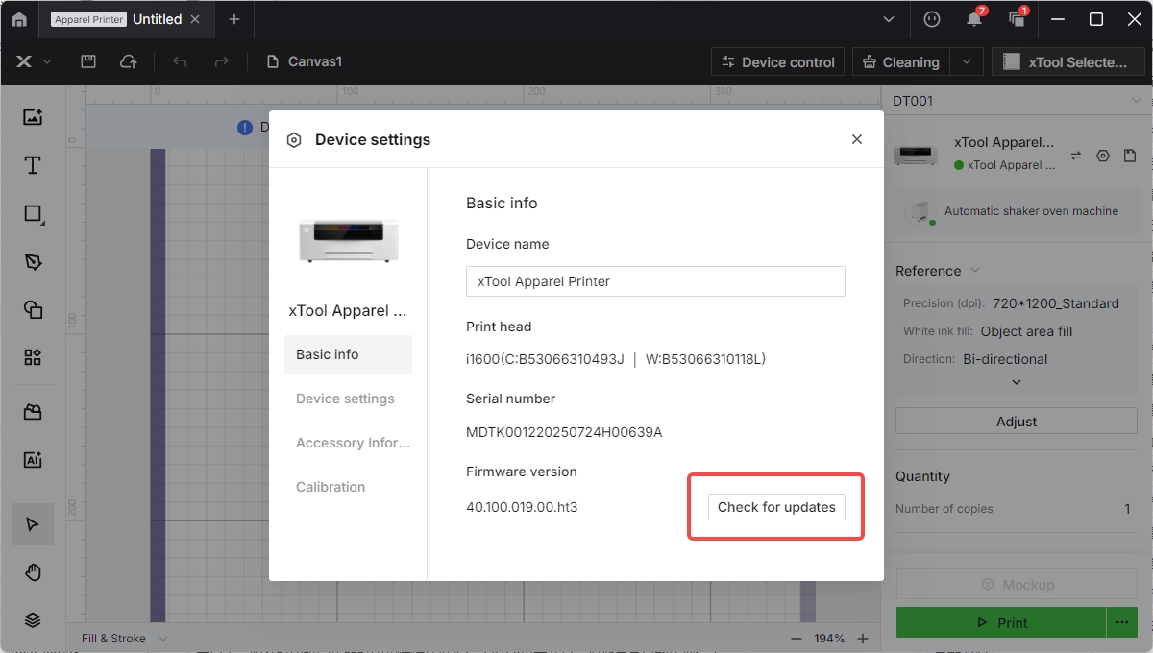The width and height of the screenshot is (1153, 653).
Task: Switch device using the swap arrows icon
Action: point(1076,156)
